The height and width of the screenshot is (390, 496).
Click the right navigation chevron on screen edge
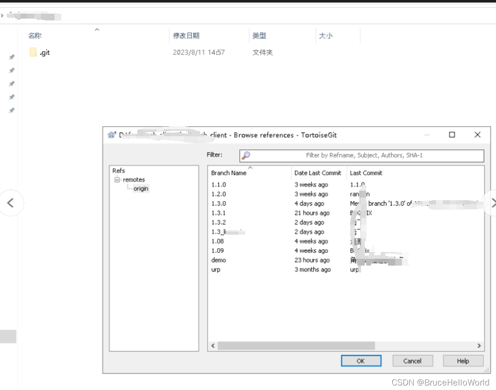click(493, 203)
